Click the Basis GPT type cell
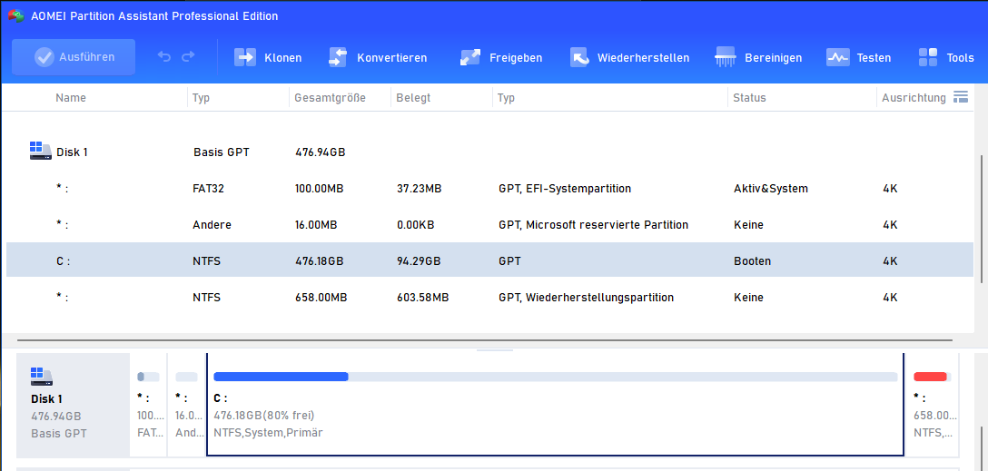 tap(222, 152)
